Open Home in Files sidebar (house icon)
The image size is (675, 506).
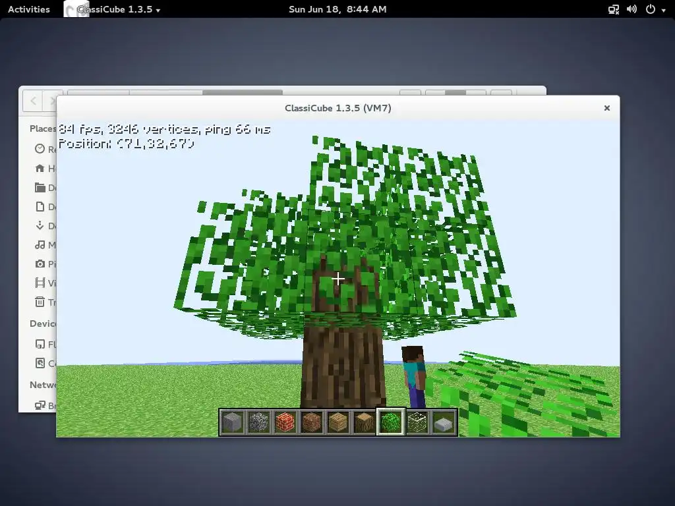[40, 168]
